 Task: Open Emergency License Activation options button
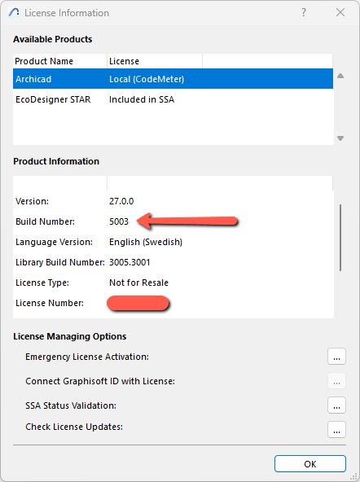(x=336, y=357)
